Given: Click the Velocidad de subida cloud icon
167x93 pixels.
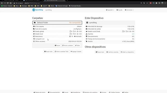Looking at the screenshot, I should (86, 29).
